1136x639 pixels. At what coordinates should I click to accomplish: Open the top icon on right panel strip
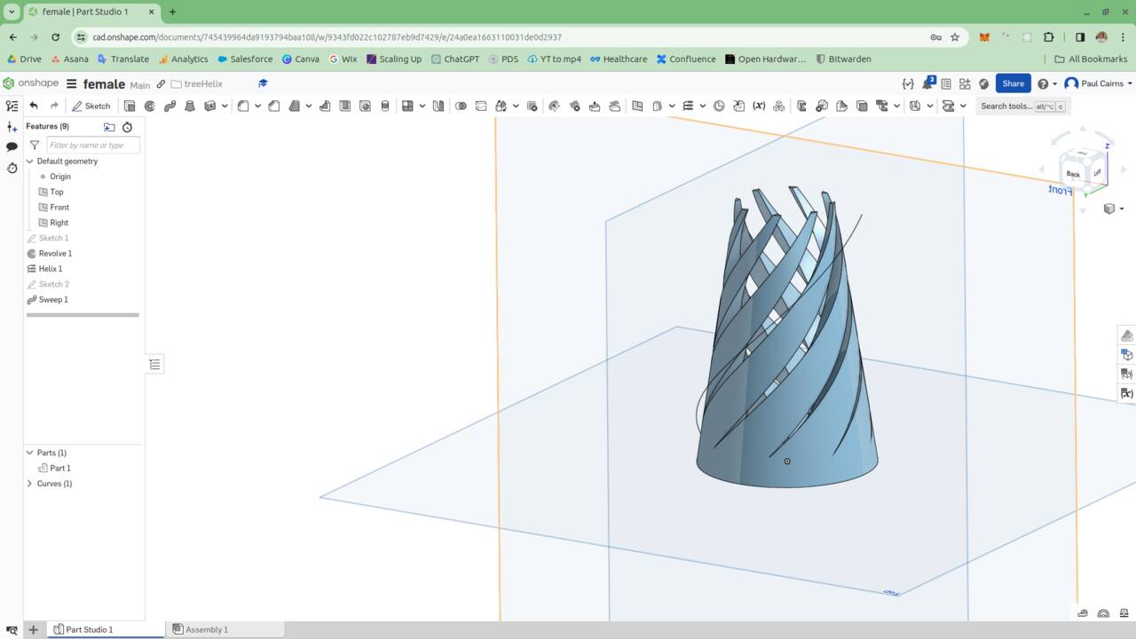tap(1127, 335)
